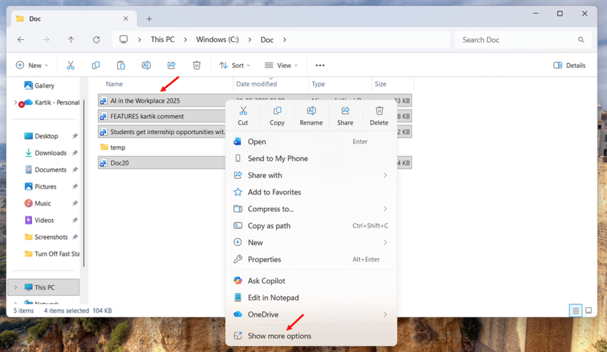Select the Cut icon on the toolbar

(x=70, y=65)
